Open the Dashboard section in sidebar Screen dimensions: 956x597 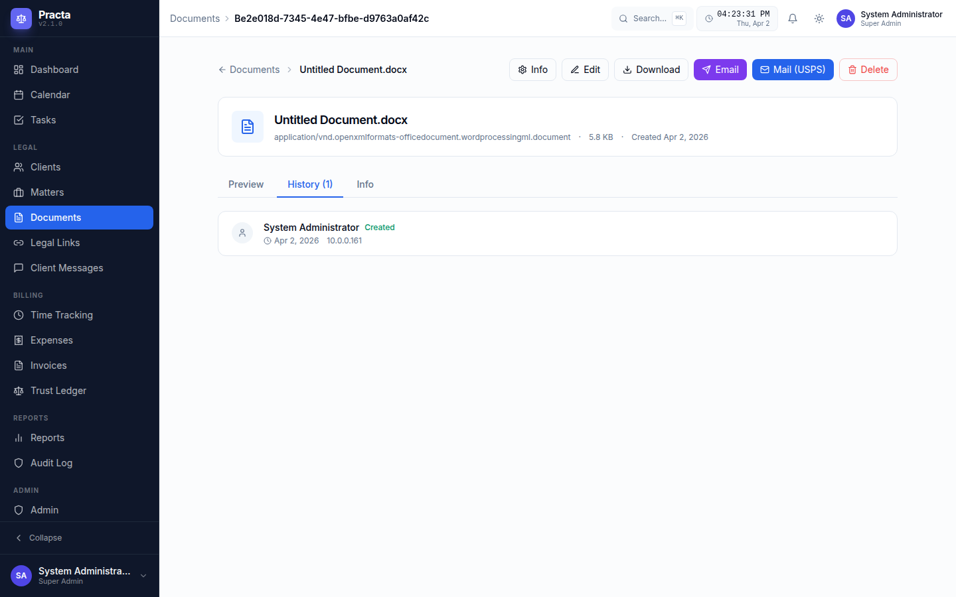pos(54,69)
